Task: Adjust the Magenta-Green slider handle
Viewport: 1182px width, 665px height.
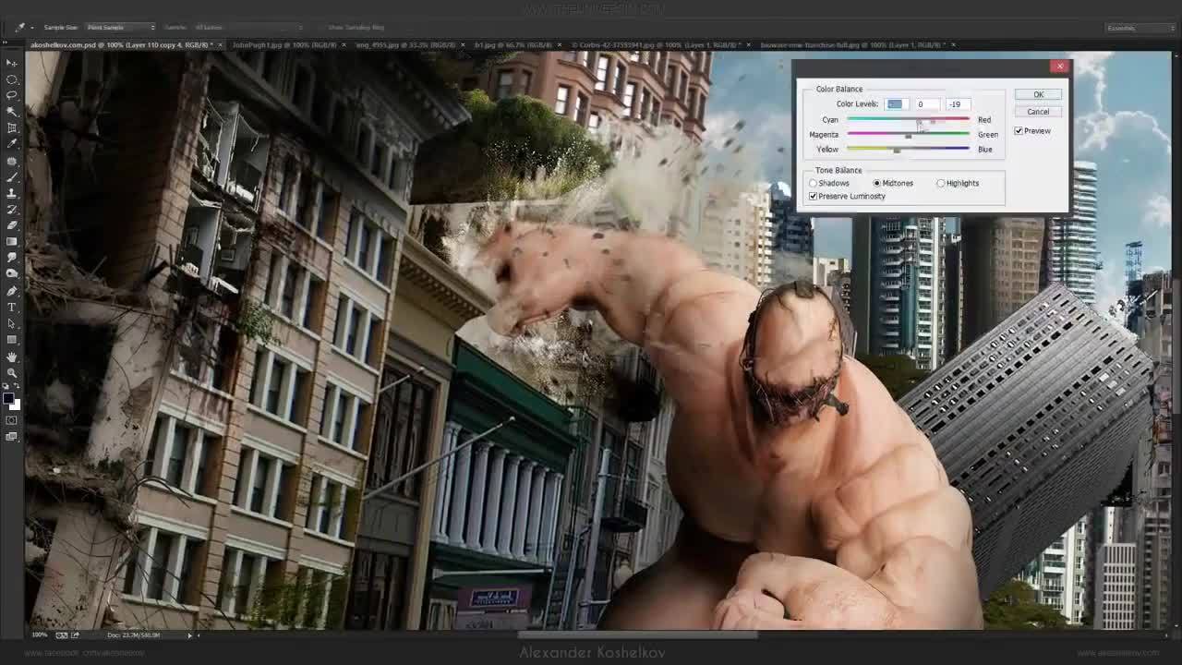Action: (x=909, y=137)
